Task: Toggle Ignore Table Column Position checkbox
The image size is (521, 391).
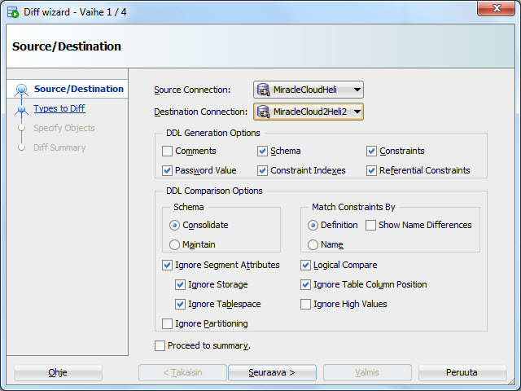Action: click(305, 284)
